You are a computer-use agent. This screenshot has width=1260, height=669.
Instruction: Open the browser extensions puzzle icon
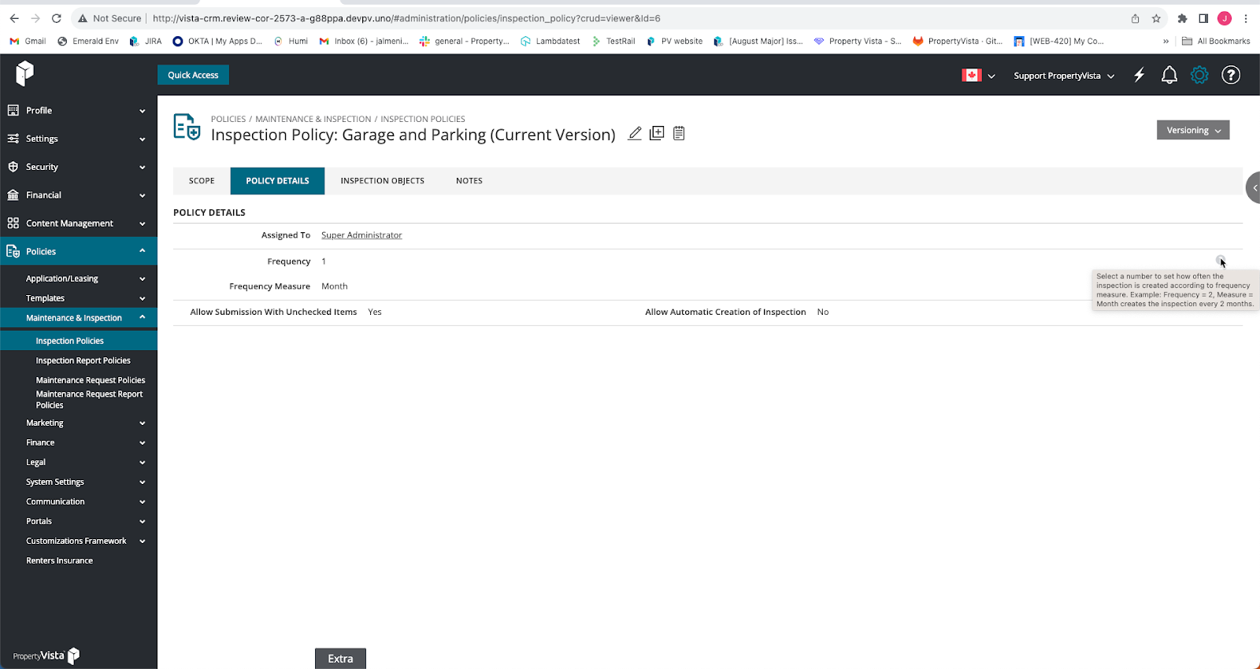coord(1182,18)
